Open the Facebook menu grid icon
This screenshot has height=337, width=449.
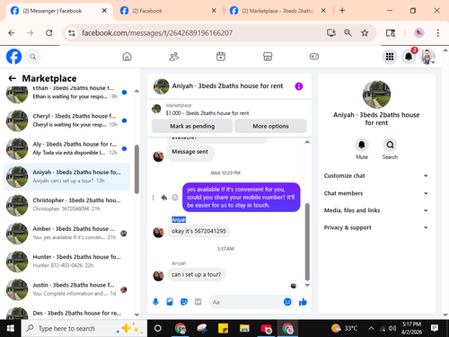390,57
